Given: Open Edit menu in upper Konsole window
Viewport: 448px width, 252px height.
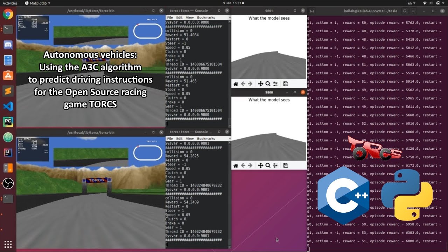Looking at the screenshot, I should pyautogui.click(x=179, y=17).
